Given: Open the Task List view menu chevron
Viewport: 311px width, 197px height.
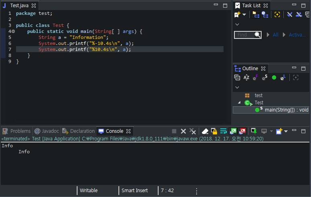Looking at the screenshot, I should pyautogui.click(x=237, y=24).
